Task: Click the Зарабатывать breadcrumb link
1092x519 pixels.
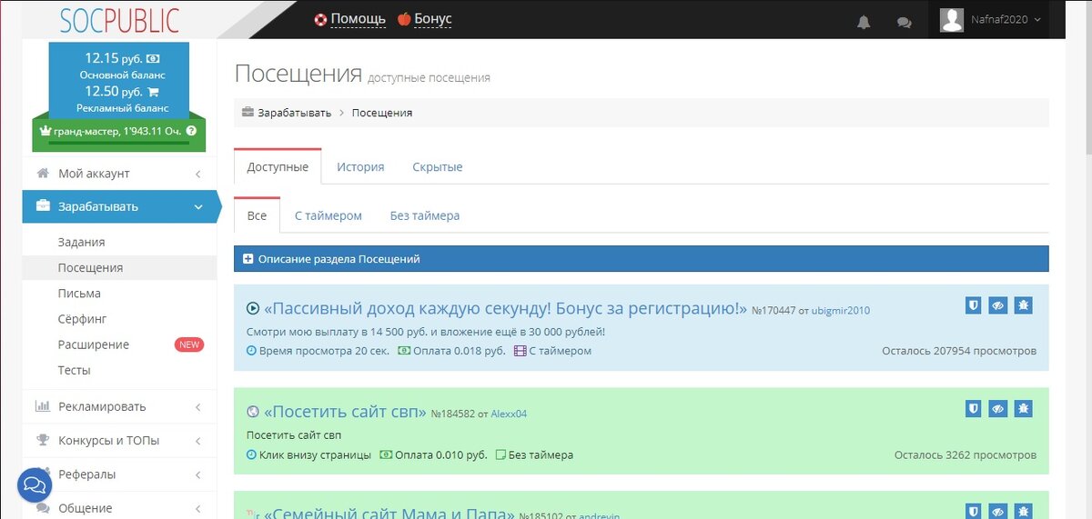Action: (295, 113)
